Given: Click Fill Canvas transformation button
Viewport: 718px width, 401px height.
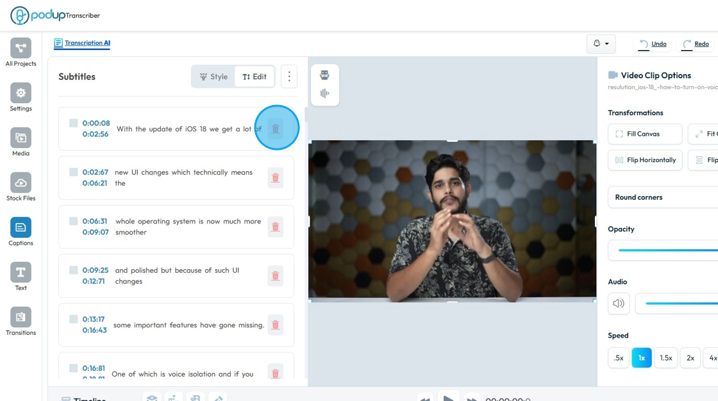Looking at the screenshot, I should (645, 134).
